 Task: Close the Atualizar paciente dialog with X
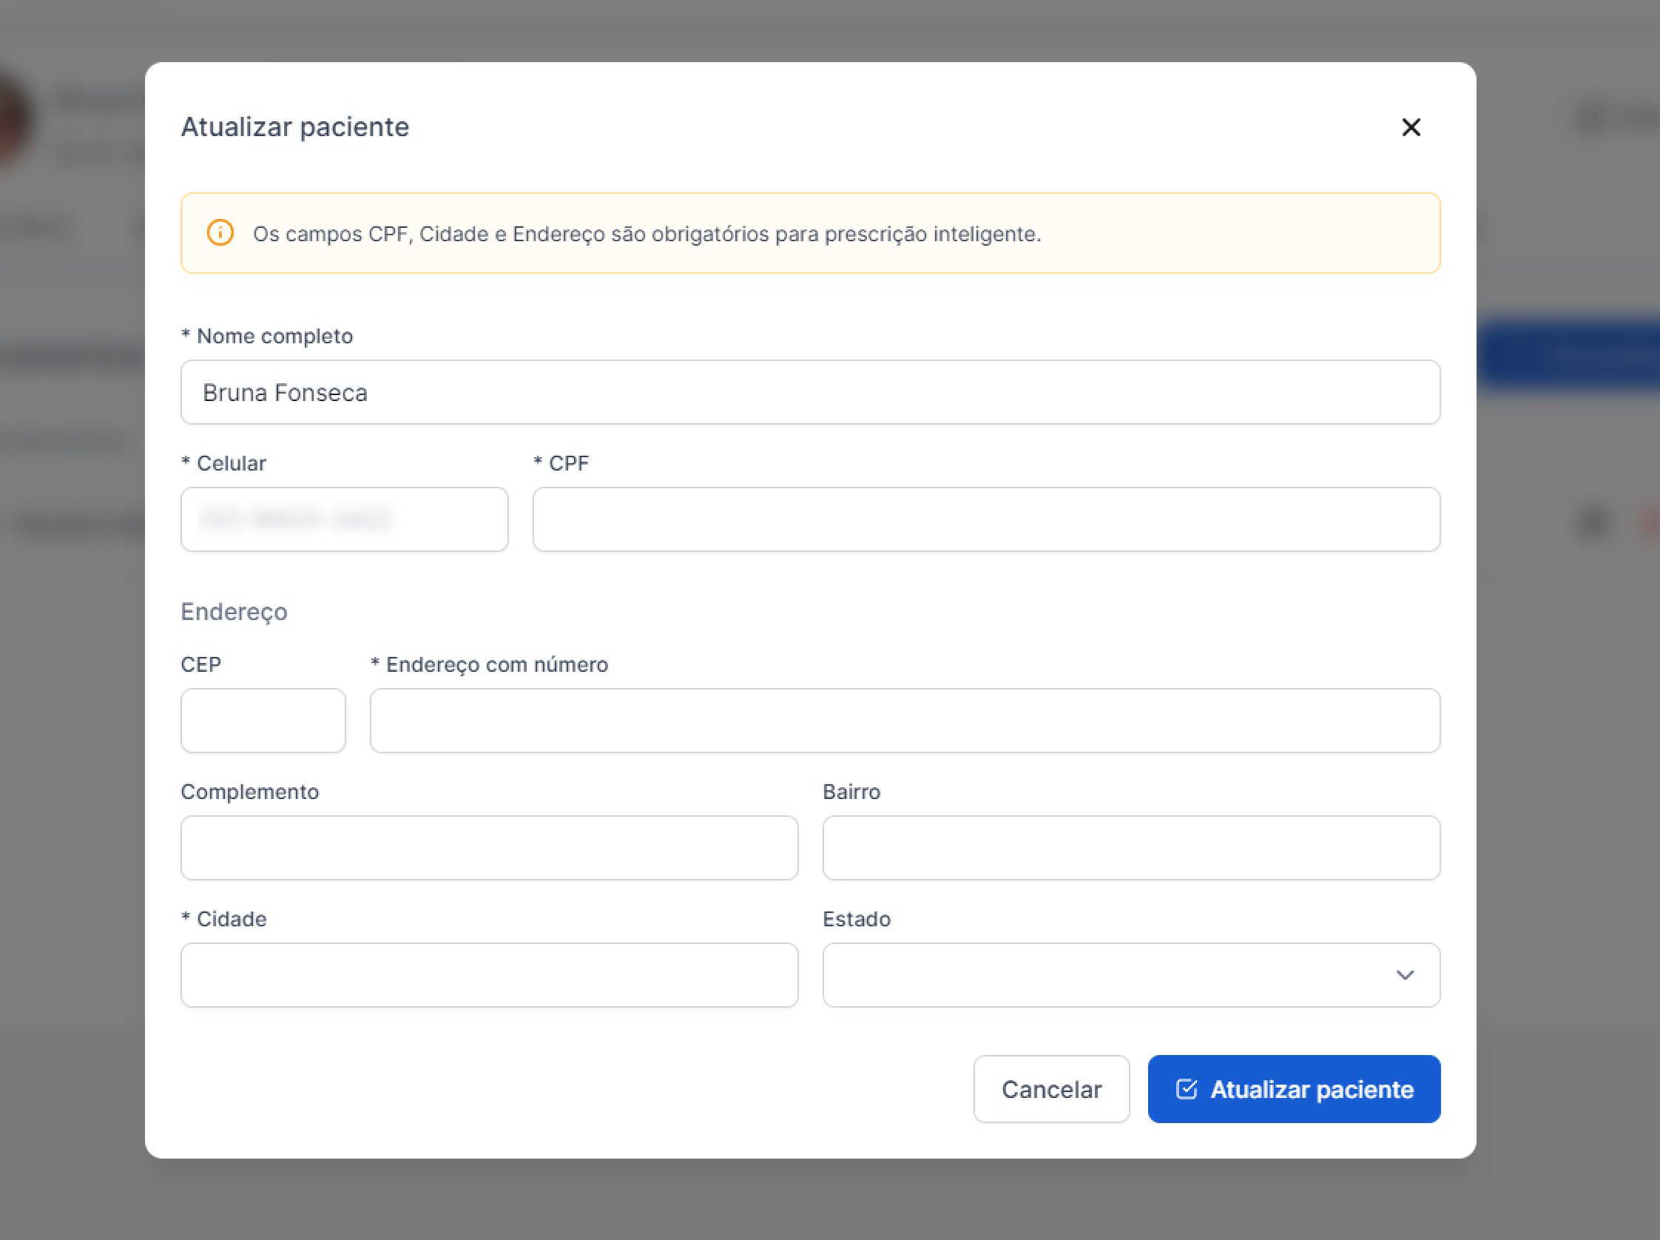[1410, 127]
